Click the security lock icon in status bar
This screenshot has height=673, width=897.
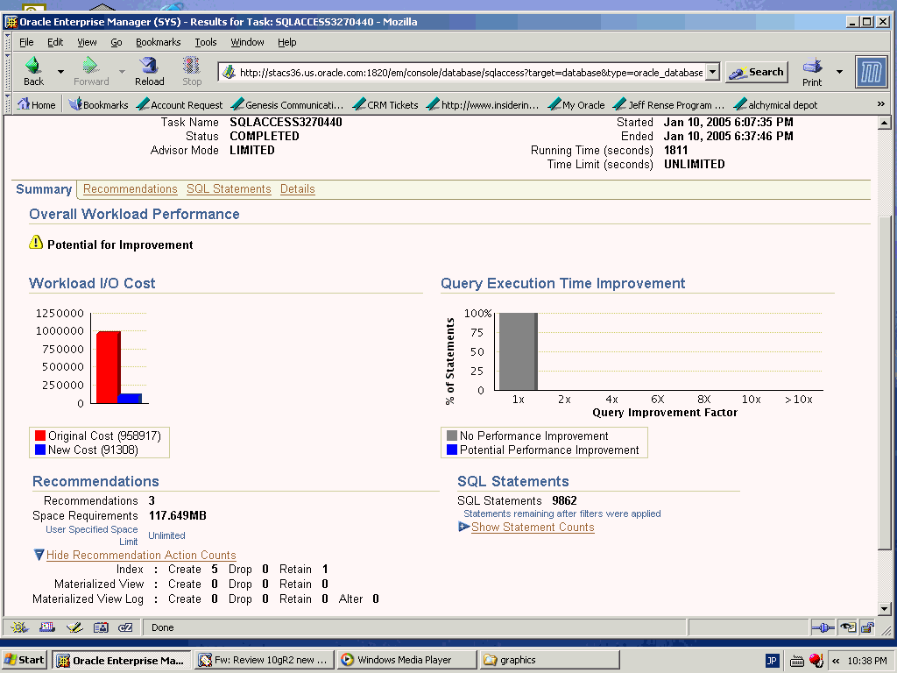(866, 627)
